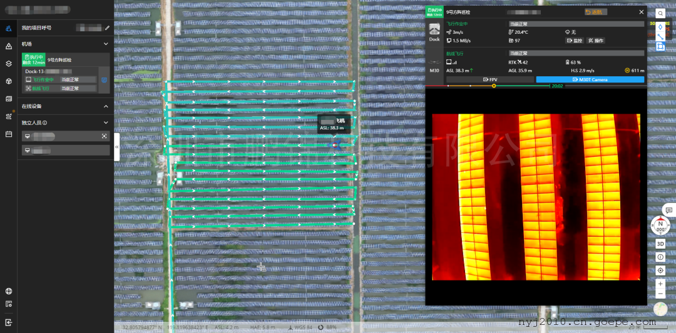Screen dimensions: 676x333
Task: Open the map info icon
Action: pyautogui.click(x=660, y=257)
